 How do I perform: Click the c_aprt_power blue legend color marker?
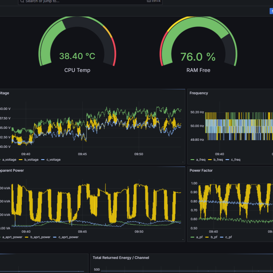55,237
